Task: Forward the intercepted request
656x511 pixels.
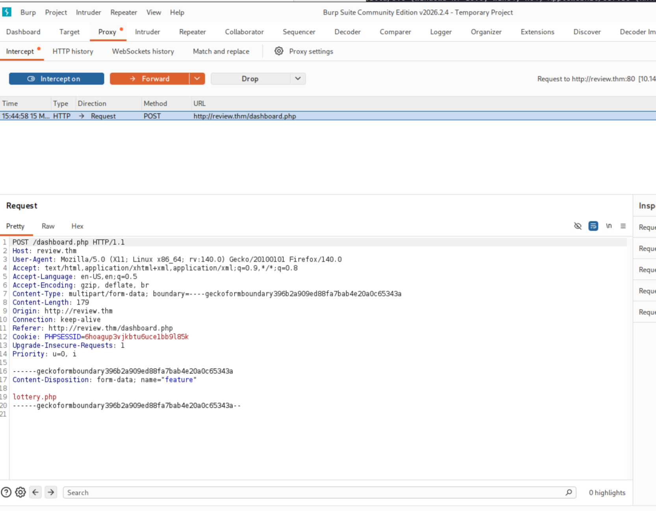Action: (x=149, y=79)
